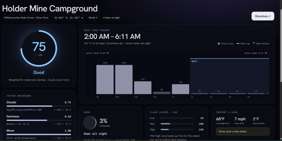Click the 10p cloud cover bar
The height and width of the screenshot is (141, 282).
click(124, 80)
